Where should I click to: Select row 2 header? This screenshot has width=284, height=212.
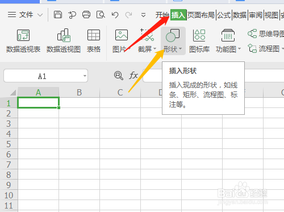point(9,113)
